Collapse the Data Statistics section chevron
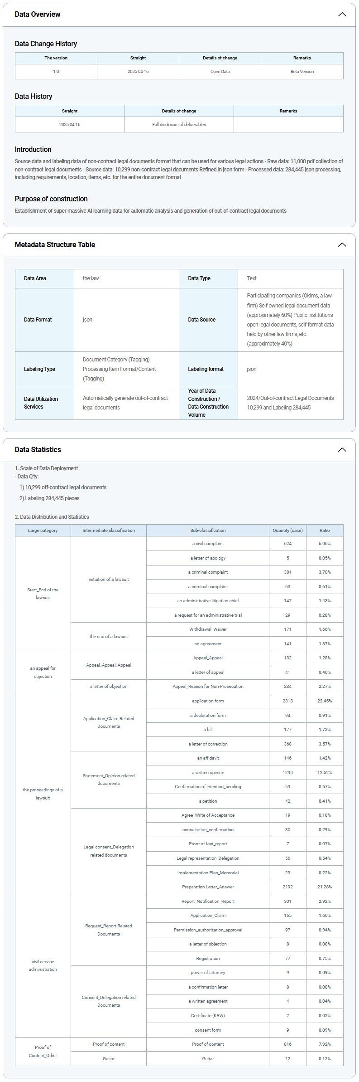359x1082 pixels. [x=342, y=450]
